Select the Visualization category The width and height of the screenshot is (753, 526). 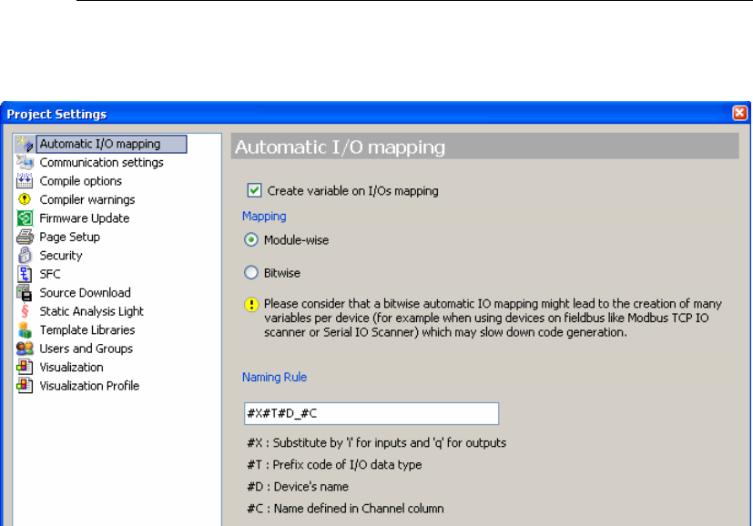tap(72, 368)
